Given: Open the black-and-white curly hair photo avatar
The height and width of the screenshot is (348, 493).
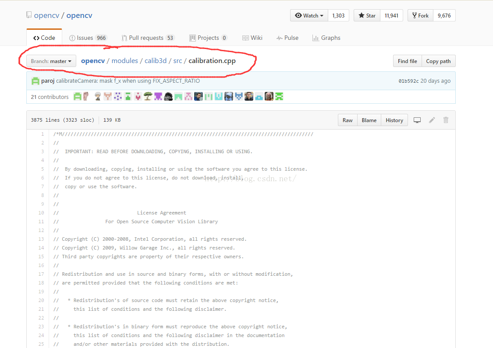Looking at the screenshot, I should click(168, 96).
